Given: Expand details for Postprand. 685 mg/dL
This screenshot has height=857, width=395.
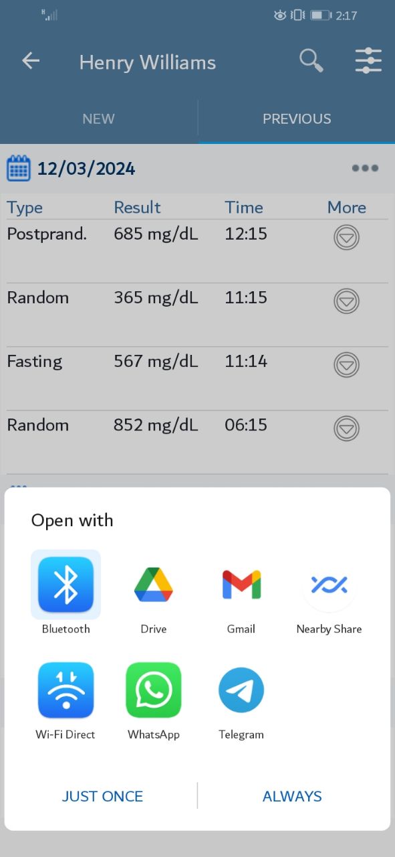Looking at the screenshot, I should (346, 237).
